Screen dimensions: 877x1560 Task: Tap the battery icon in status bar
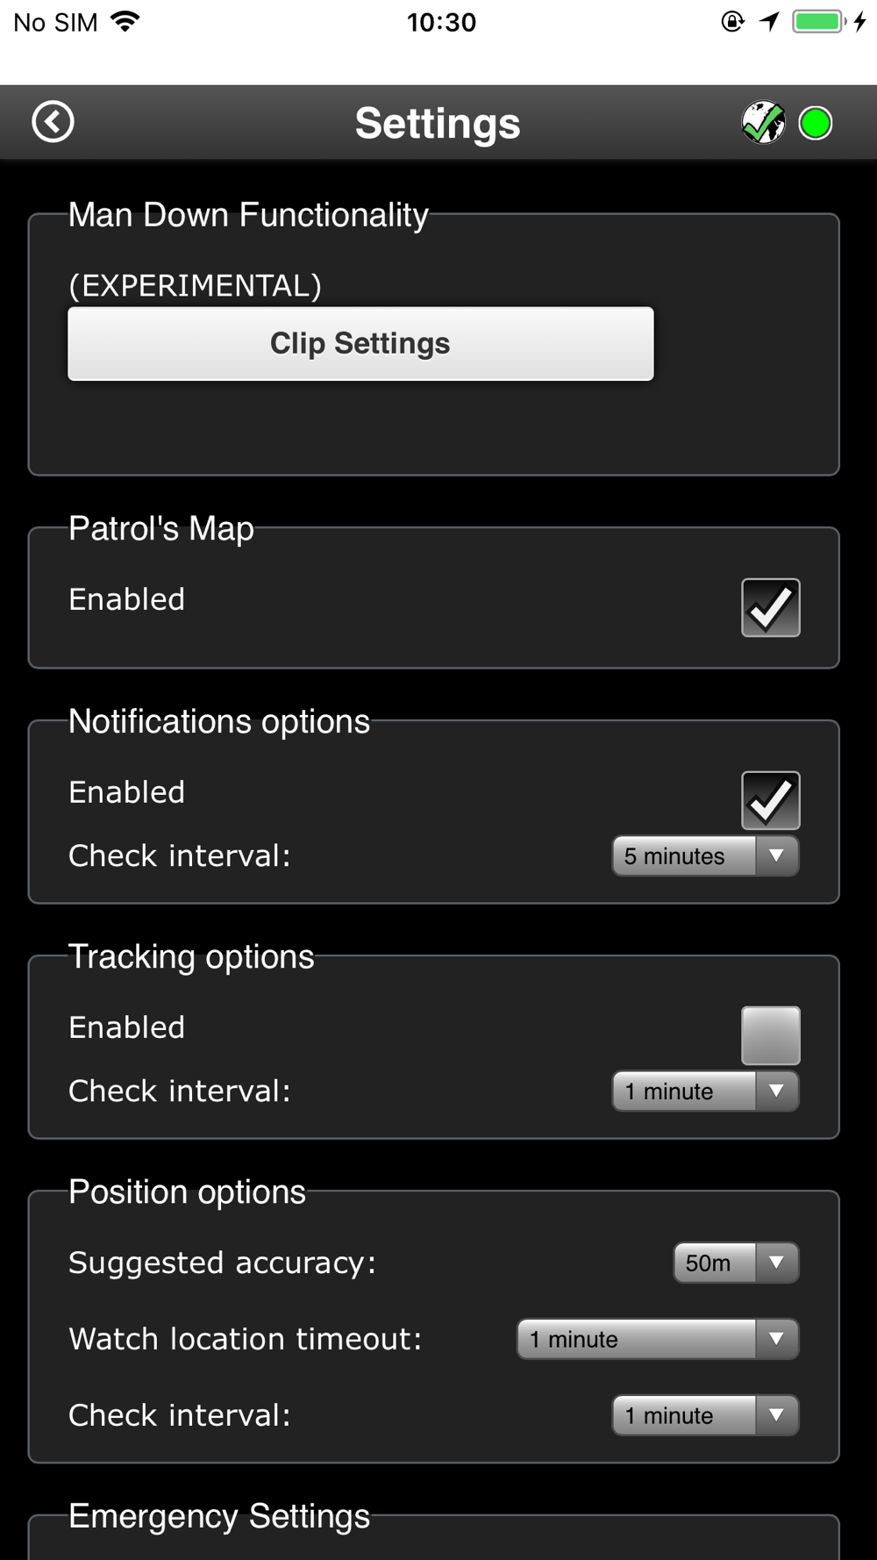pos(819,22)
